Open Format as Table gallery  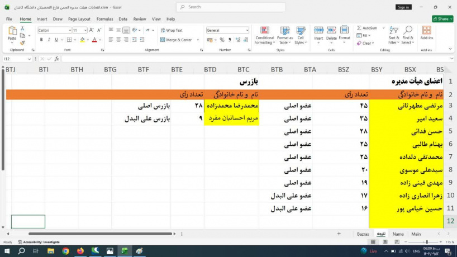285,36
